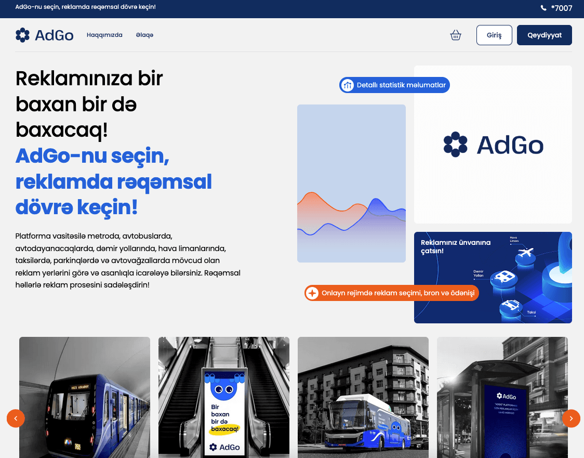Click the Onlayn rejimdə reklam seçimi badge
Viewport: 584px width, 458px height.
pos(392,293)
